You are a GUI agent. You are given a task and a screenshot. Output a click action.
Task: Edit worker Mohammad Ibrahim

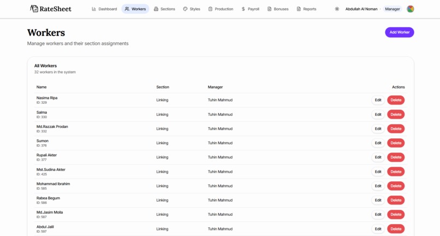pyautogui.click(x=378, y=186)
